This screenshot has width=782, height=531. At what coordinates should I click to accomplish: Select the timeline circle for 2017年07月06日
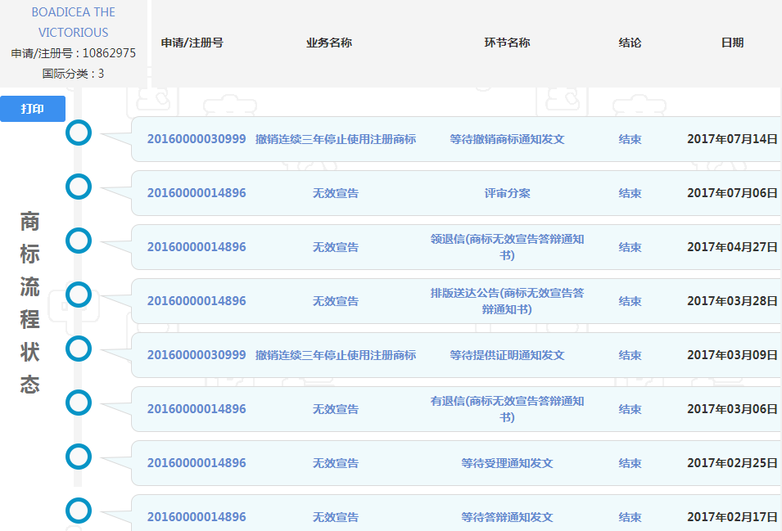point(79,187)
